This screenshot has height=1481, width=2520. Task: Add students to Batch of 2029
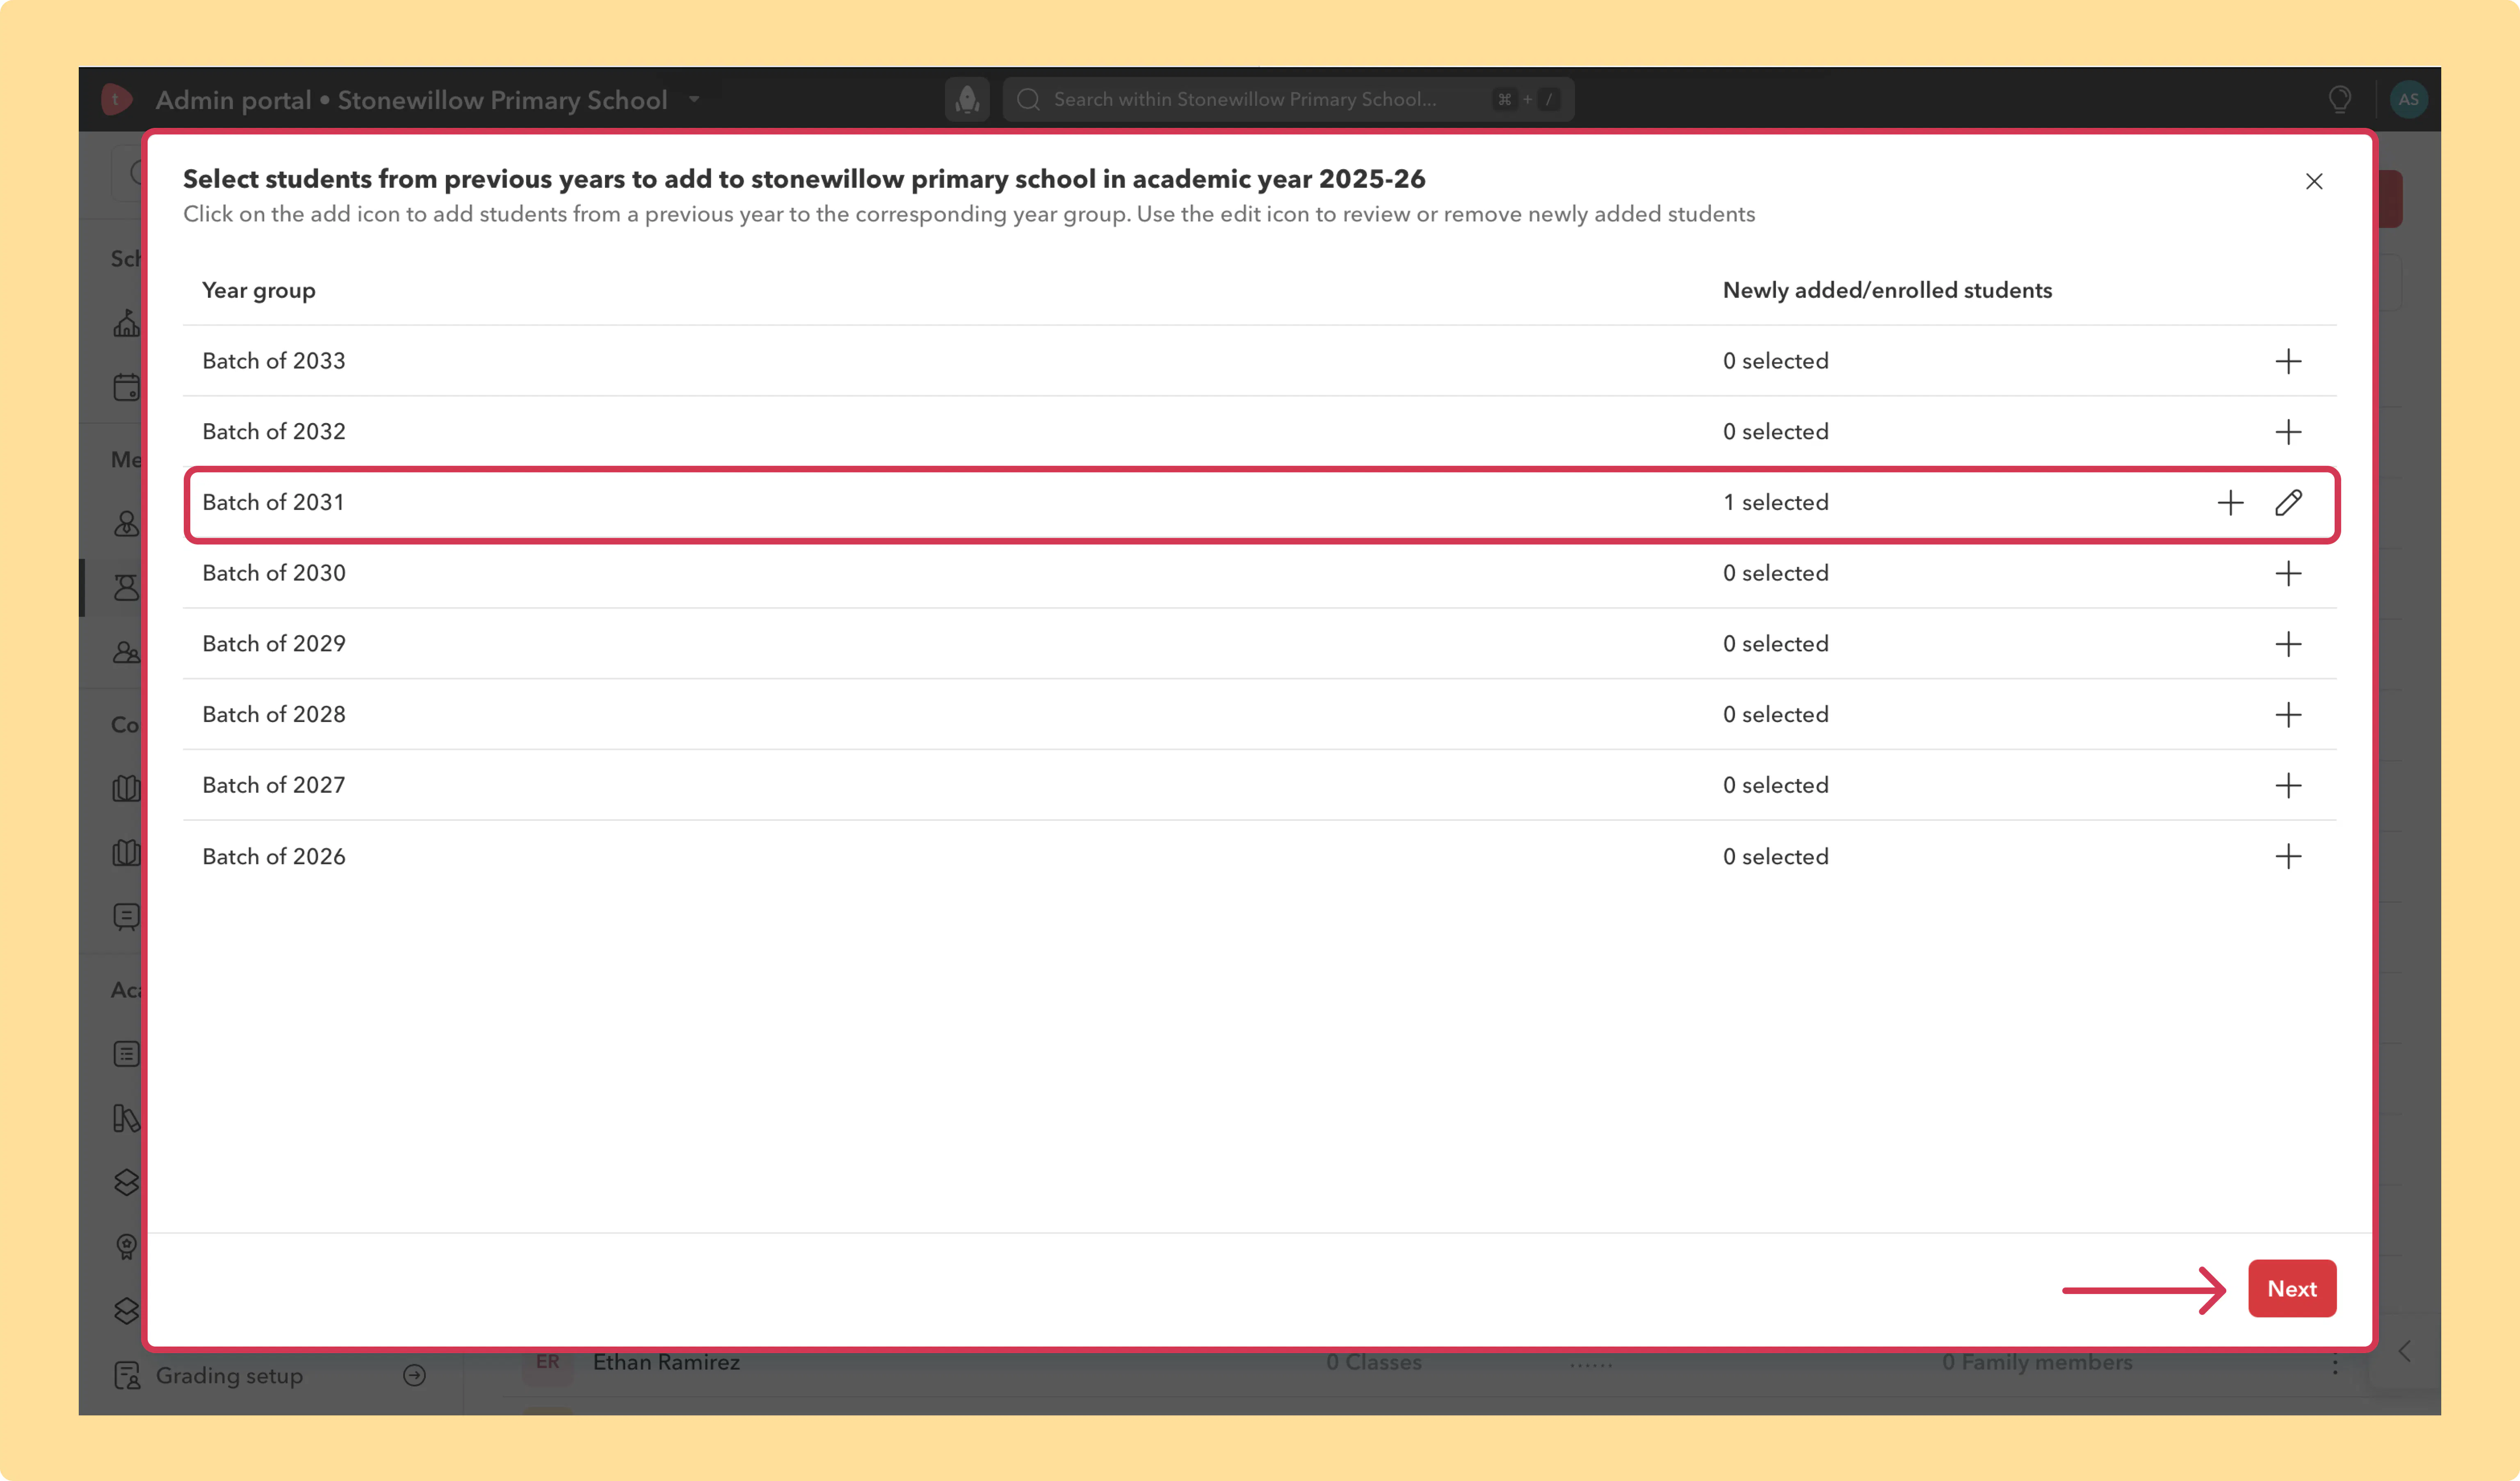click(x=2288, y=644)
